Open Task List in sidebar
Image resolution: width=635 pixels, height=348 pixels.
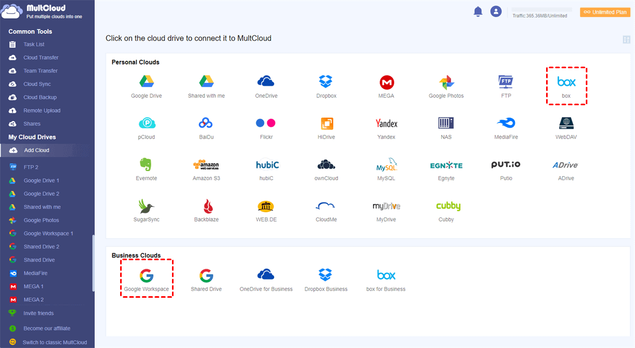pyautogui.click(x=34, y=44)
